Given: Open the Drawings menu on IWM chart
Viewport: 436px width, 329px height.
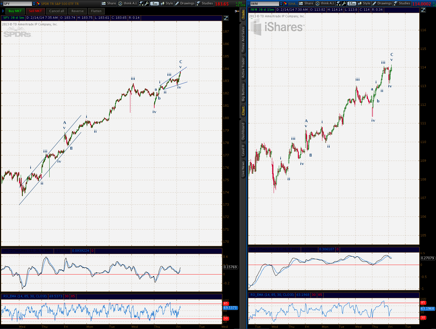Looking at the screenshot, I should [x=382, y=3].
